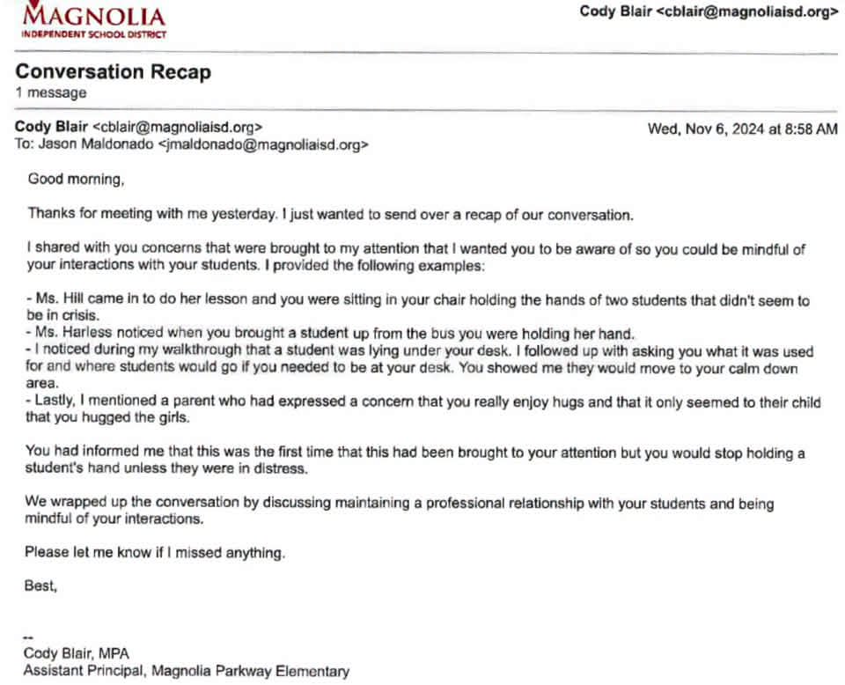845x685 pixels.
Task: Click the 'Good morning,' greeting line
Action: point(76,179)
